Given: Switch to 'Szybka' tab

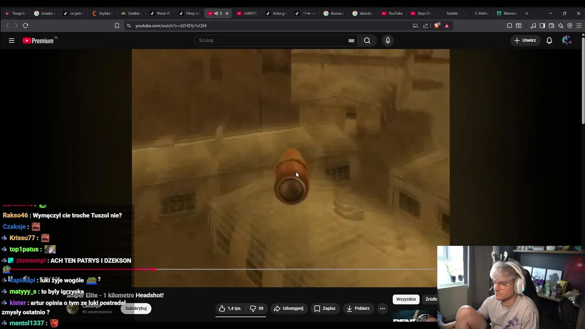Looking at the screenshot, I should coord(102,13).
